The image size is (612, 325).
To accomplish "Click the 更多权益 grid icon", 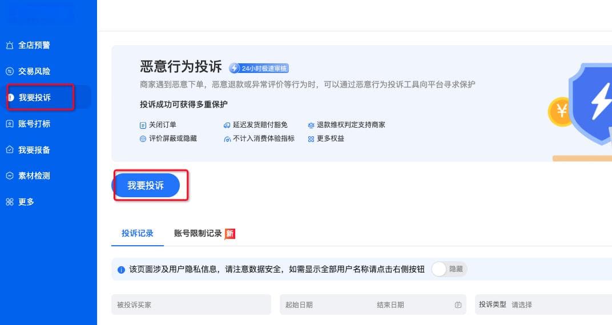I will (x=311, y=139).
